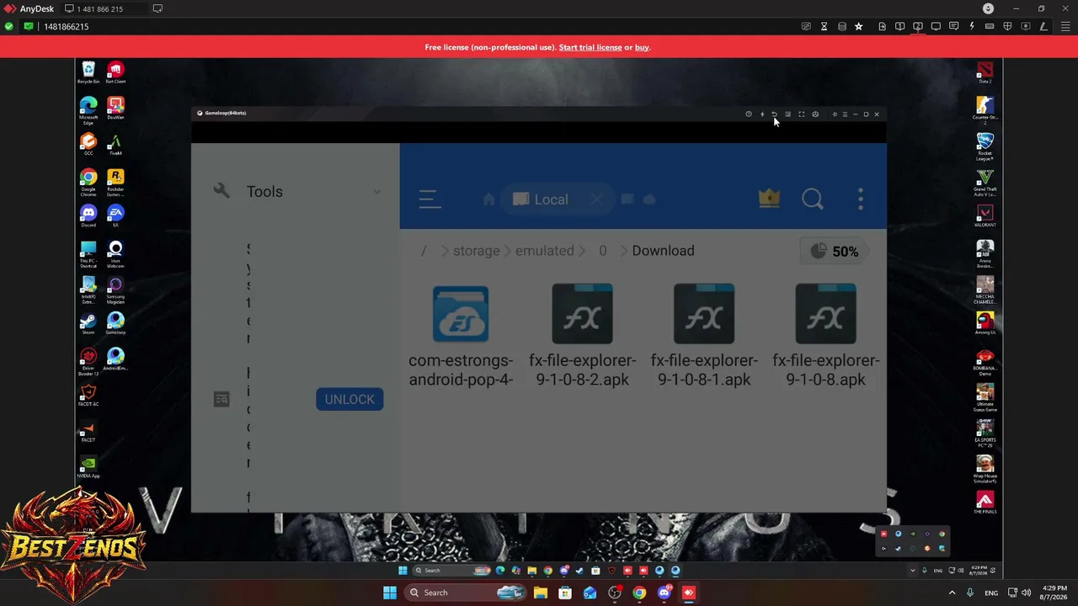Close the Local tab

click(595, 199)
